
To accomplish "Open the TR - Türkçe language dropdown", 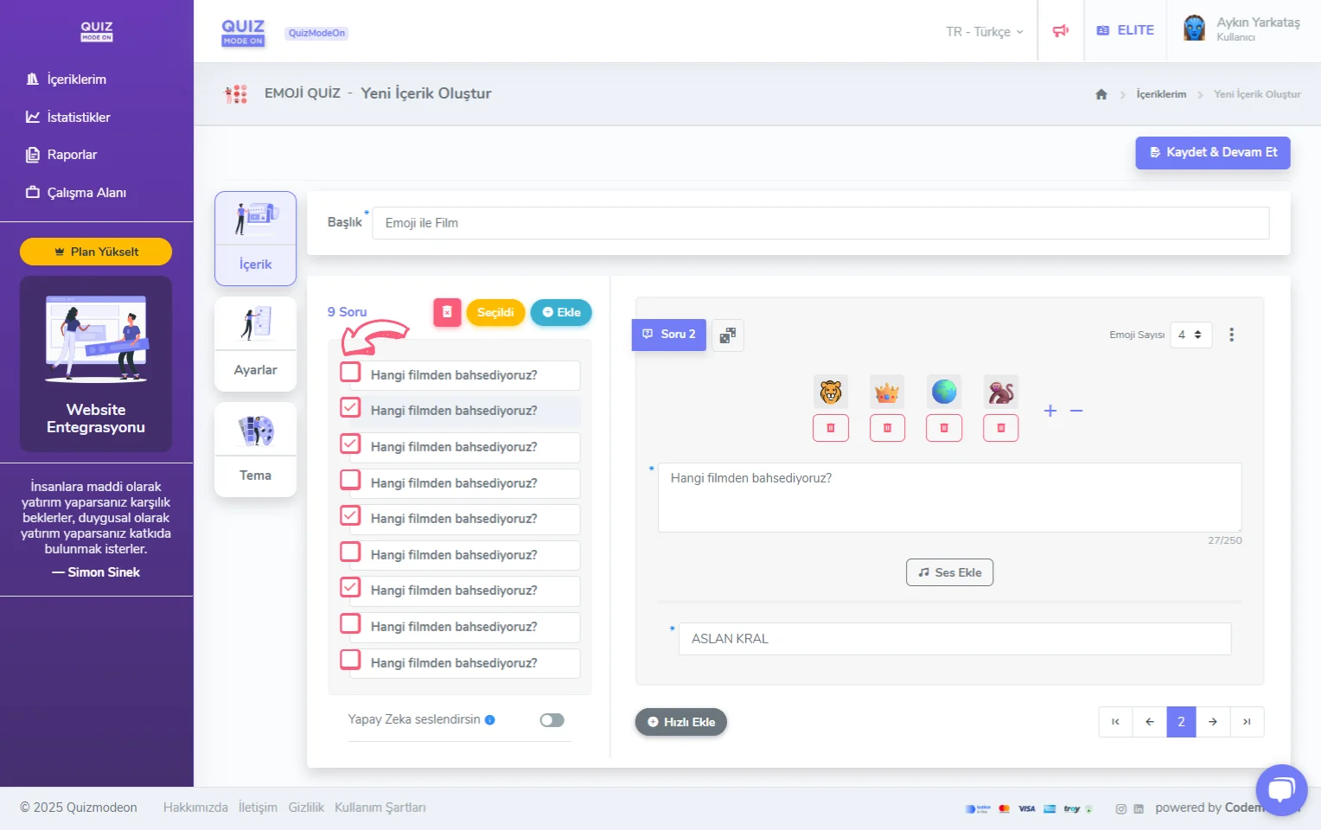I will 982,31.
